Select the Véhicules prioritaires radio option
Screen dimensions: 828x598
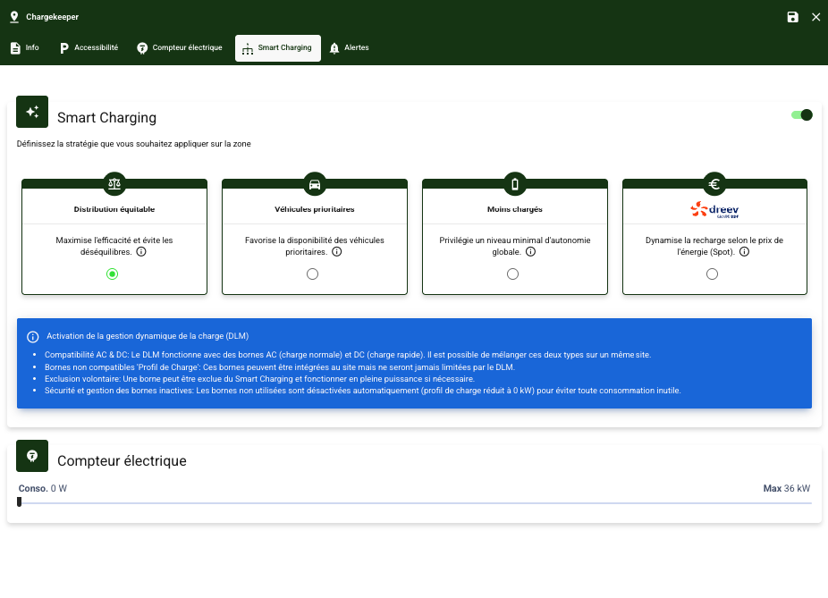pos(312,274)
